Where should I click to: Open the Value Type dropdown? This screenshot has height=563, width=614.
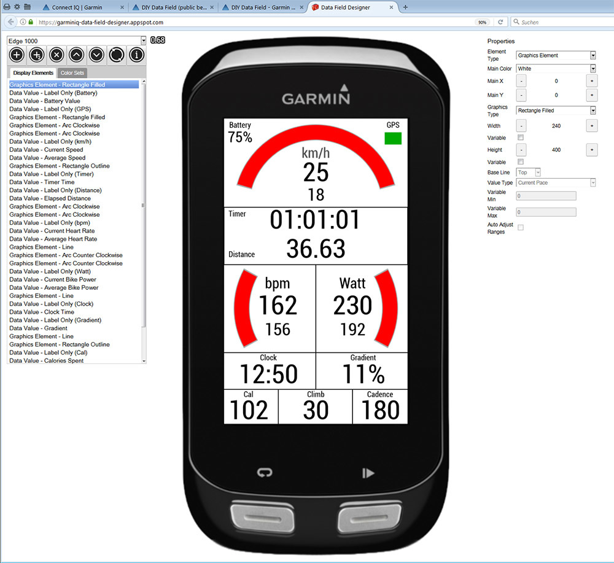(593, 182)
